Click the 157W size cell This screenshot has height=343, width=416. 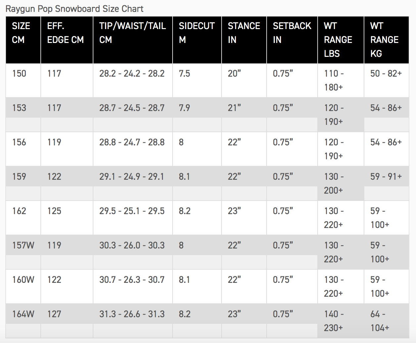pyautogui.click(x=23, y=245)
